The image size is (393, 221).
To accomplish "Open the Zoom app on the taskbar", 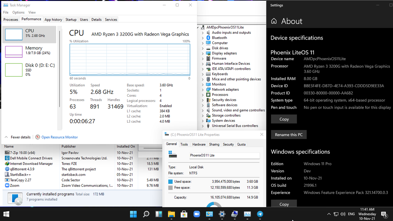I will point(196,214).
